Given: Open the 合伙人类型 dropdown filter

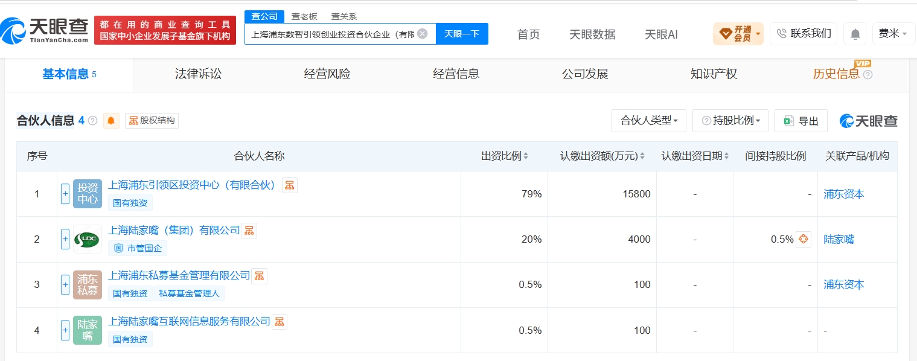Looking at the screenshot, I should coord(649,121).
